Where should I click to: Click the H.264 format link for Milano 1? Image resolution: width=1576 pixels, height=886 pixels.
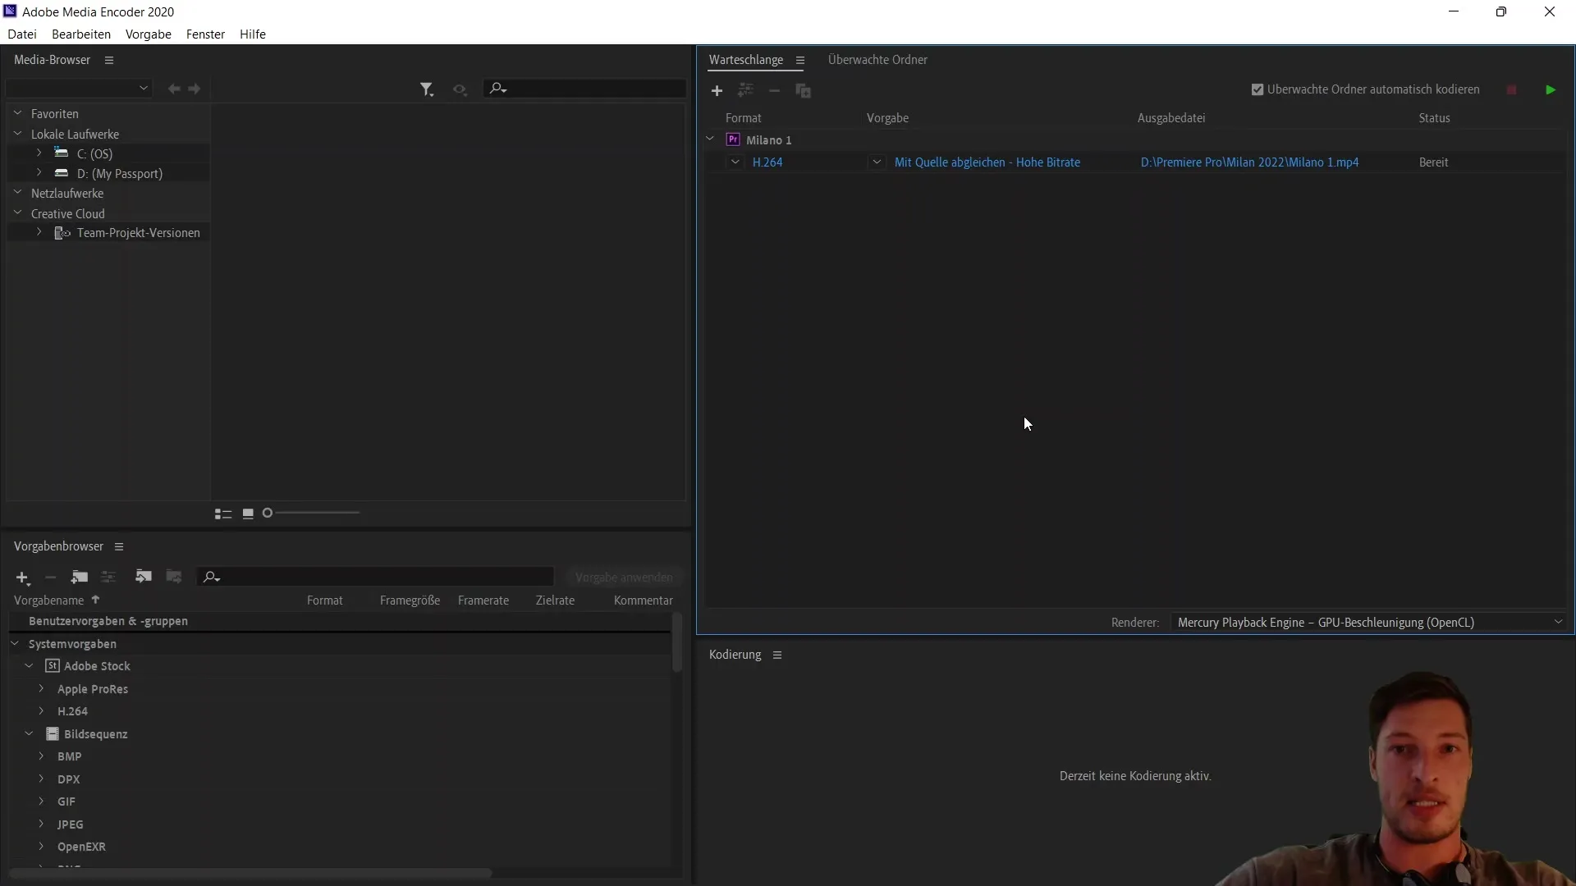coord(768,161)
